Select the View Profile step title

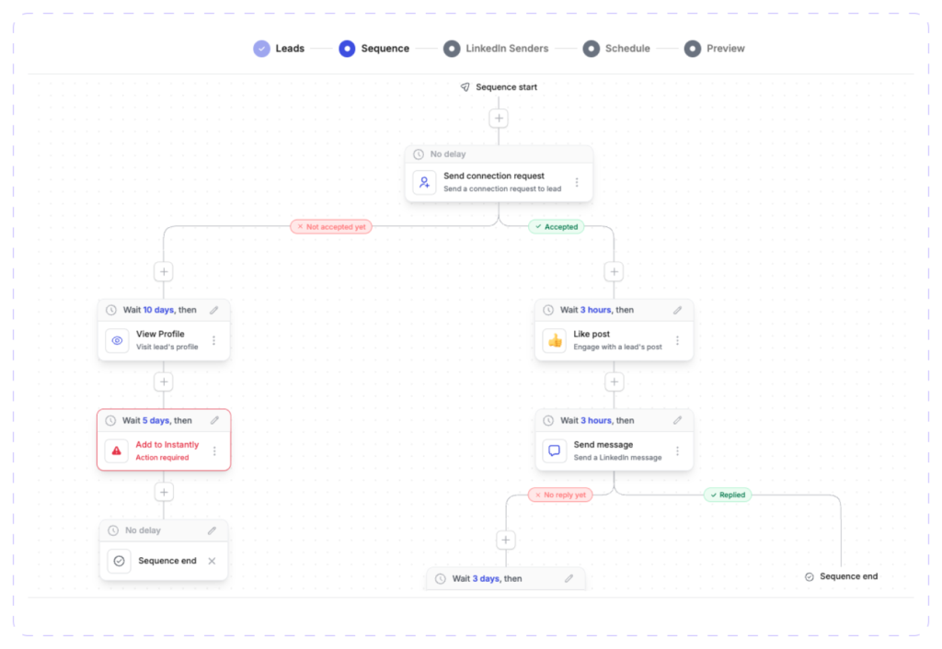pos(160,334)
